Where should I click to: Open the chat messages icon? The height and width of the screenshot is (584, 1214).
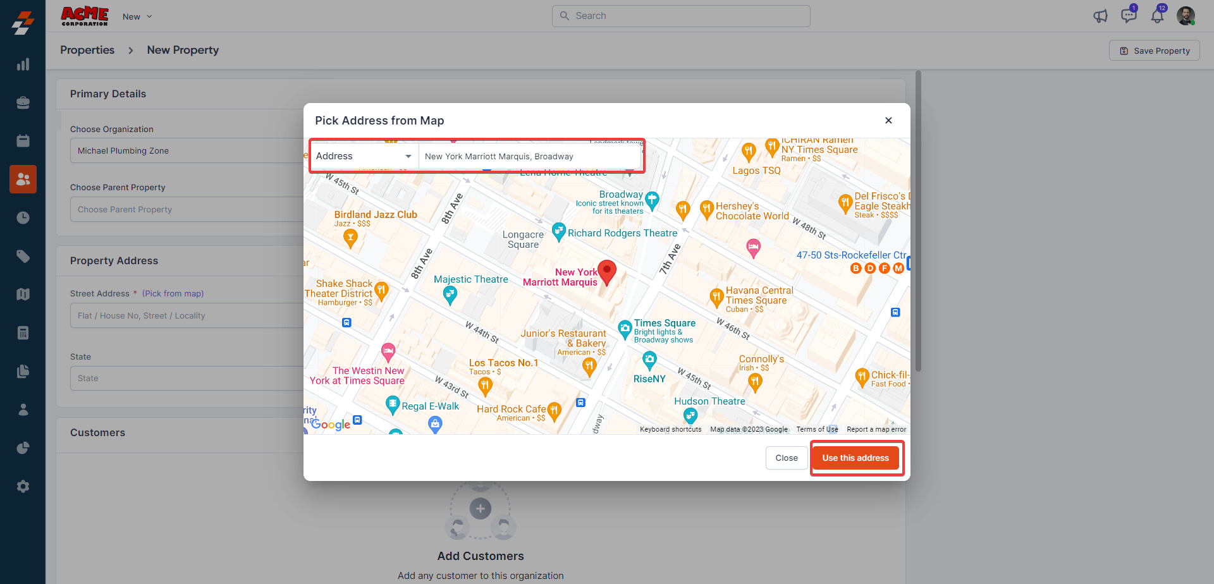[1129, 15]
